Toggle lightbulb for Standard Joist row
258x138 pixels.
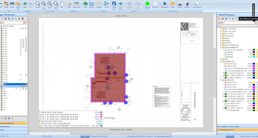[257, 110]
